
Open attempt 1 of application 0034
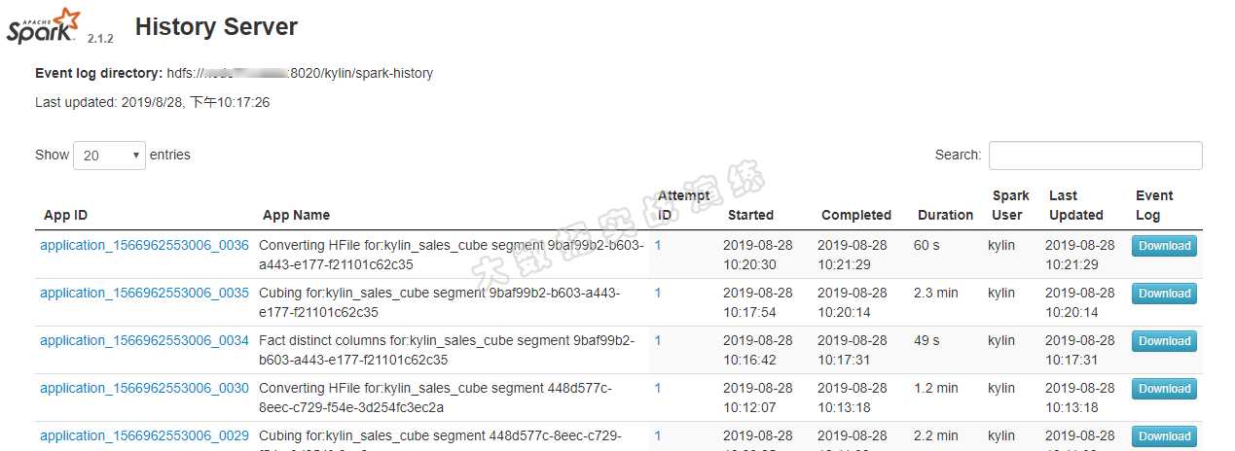point(658,340)
